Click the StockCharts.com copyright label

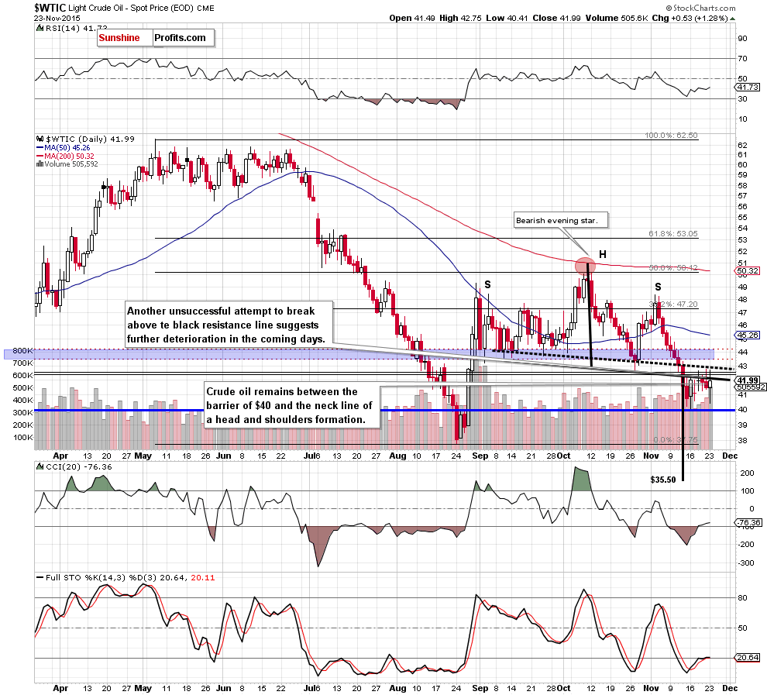click(700, 8)
